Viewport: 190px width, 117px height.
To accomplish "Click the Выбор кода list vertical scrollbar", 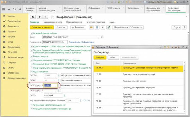I will (x=184, y=87).
